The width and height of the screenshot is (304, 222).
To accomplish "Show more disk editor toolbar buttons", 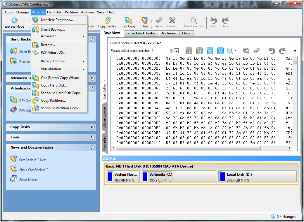I will click(295, 51).
